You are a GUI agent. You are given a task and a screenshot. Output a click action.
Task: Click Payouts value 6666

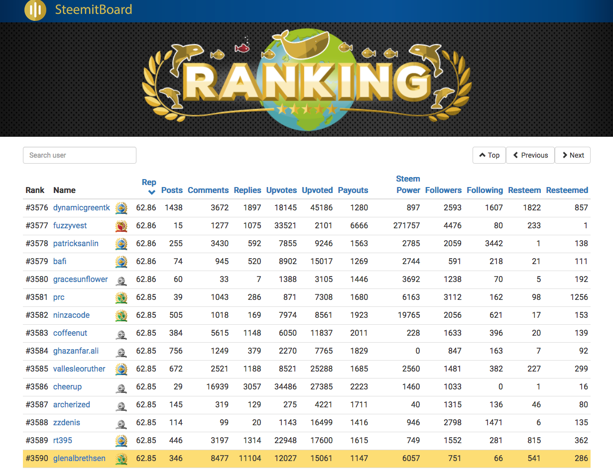[359, 225]
